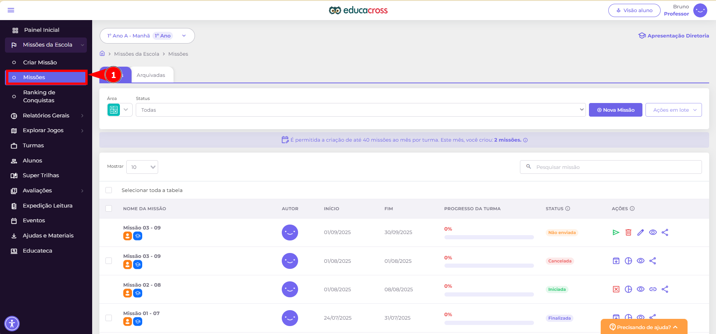Cancel Missão 02 - 08 with red X

click(x=616, y=289)
